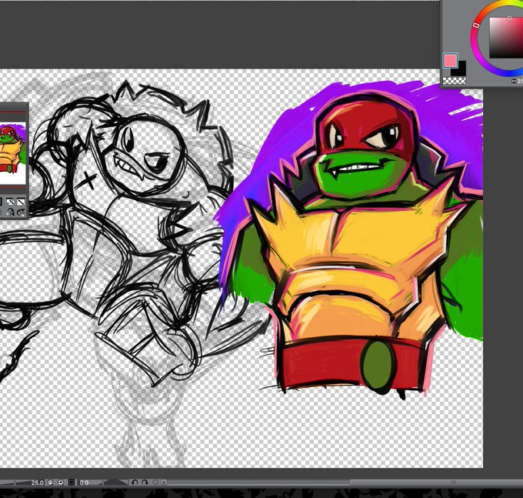This screenshot has width=523, height=498.
Task: Click the zoom in icon in canvas status bar
Action: (61, 483)
